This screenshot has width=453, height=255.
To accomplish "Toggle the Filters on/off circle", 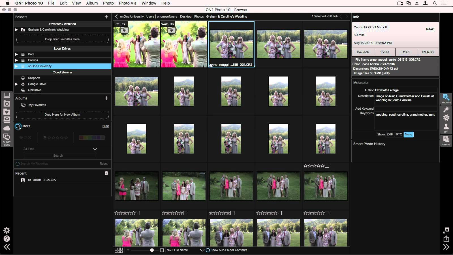I will [x=18, y=126].
